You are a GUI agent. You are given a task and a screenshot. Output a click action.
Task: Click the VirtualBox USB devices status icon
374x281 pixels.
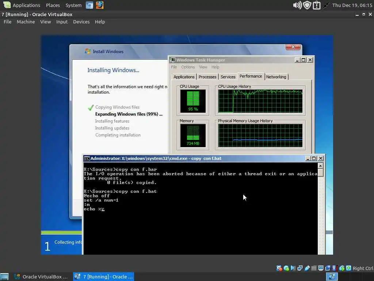307,268
